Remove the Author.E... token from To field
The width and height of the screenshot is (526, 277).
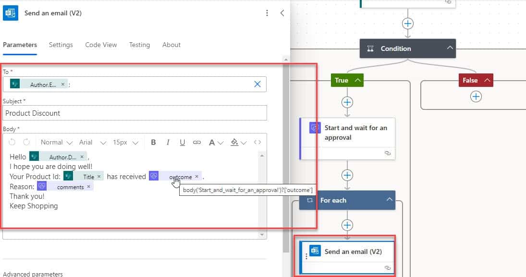point(63,84)
